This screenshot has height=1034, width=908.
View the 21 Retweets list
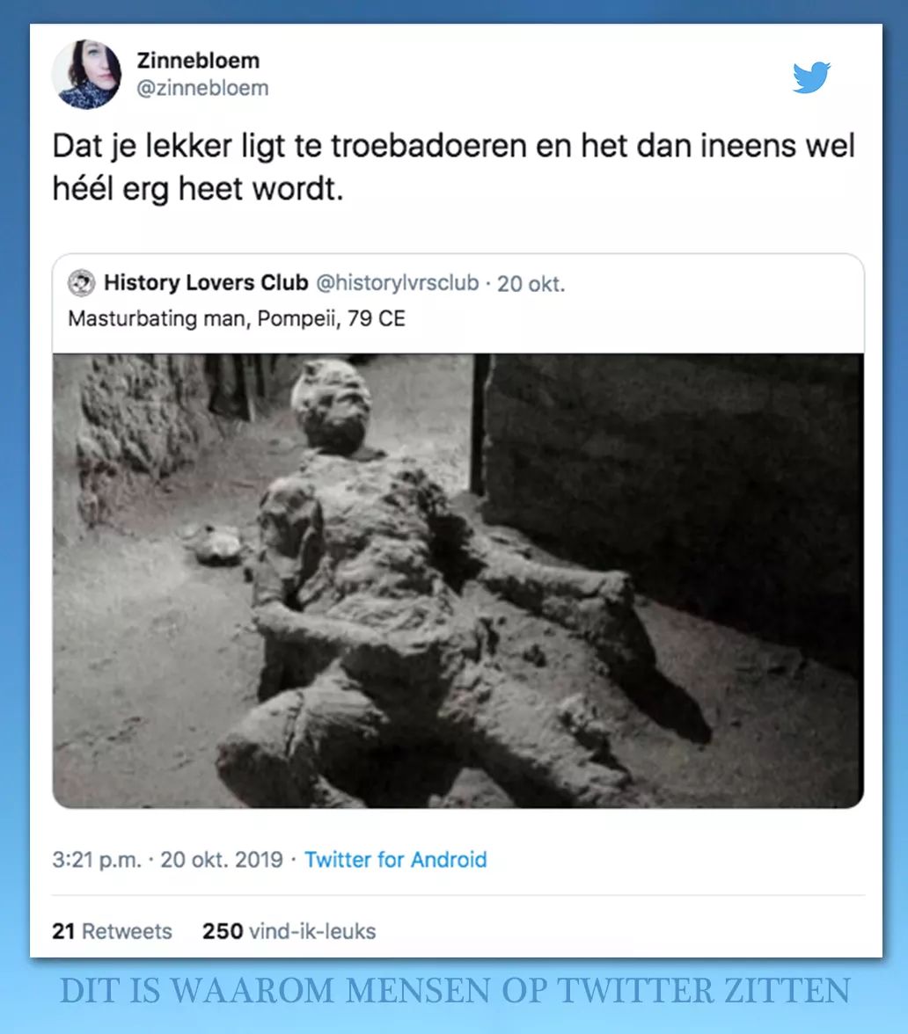tap(112, 931)
